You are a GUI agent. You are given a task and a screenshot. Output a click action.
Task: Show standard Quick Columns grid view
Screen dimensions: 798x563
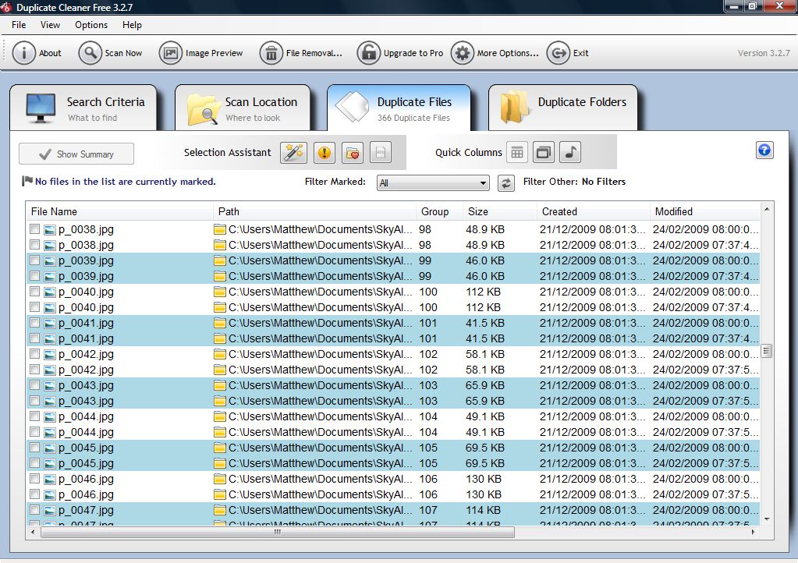[x=517, y=152]
